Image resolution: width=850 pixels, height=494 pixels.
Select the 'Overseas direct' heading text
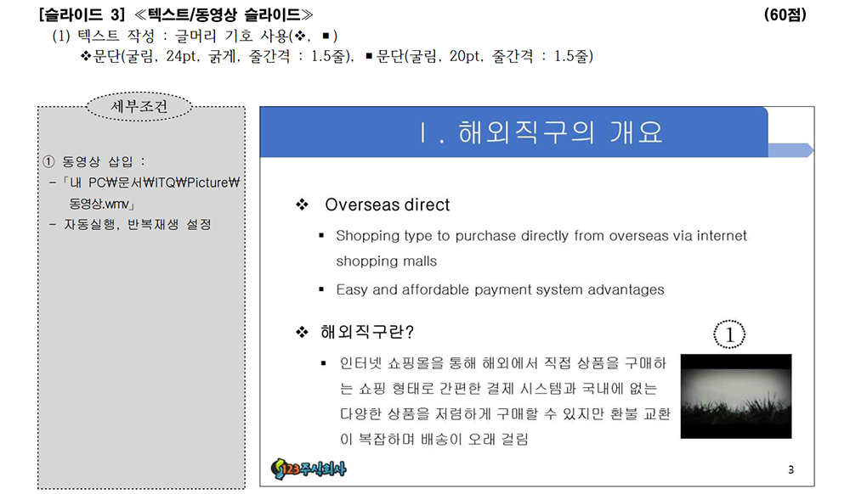[387, 205]
